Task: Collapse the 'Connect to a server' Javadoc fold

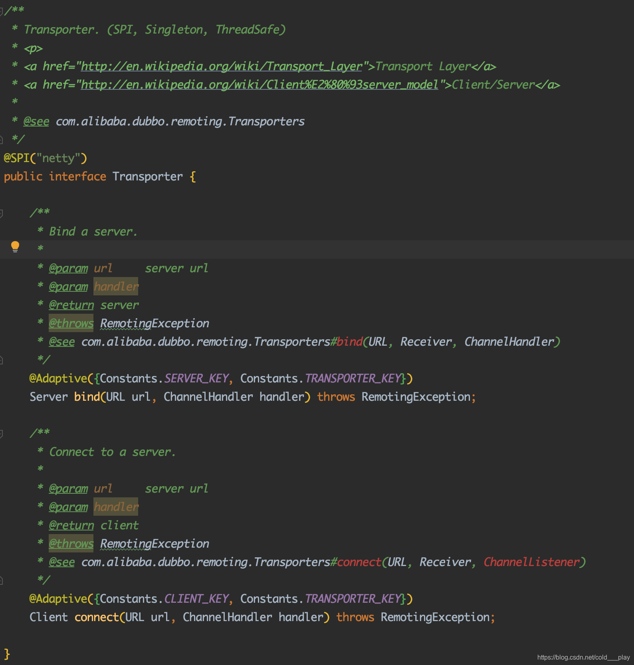Action: [1, 433]
